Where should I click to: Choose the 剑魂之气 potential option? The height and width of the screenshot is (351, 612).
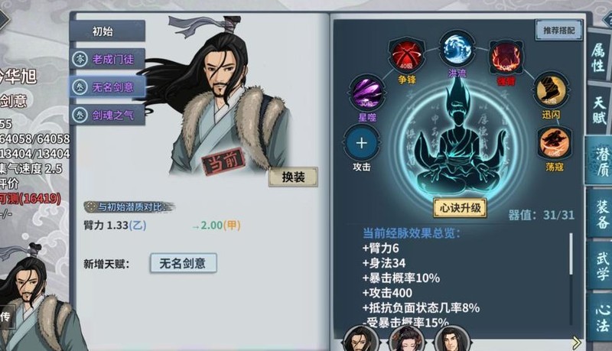click(x=108, y=115)
